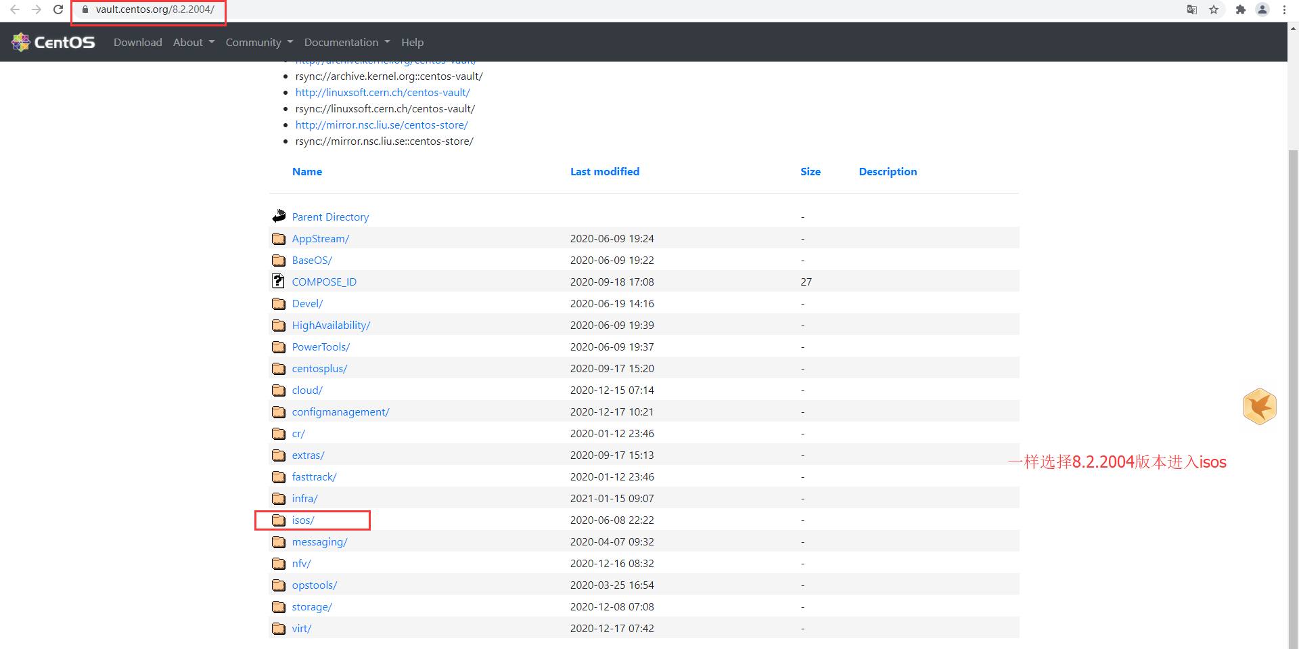
Task: Open the Devel/ directory link
Action: pyautogui.click(x=308, y=303)
